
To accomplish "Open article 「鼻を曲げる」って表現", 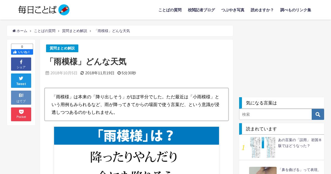I will click(299, 170).
